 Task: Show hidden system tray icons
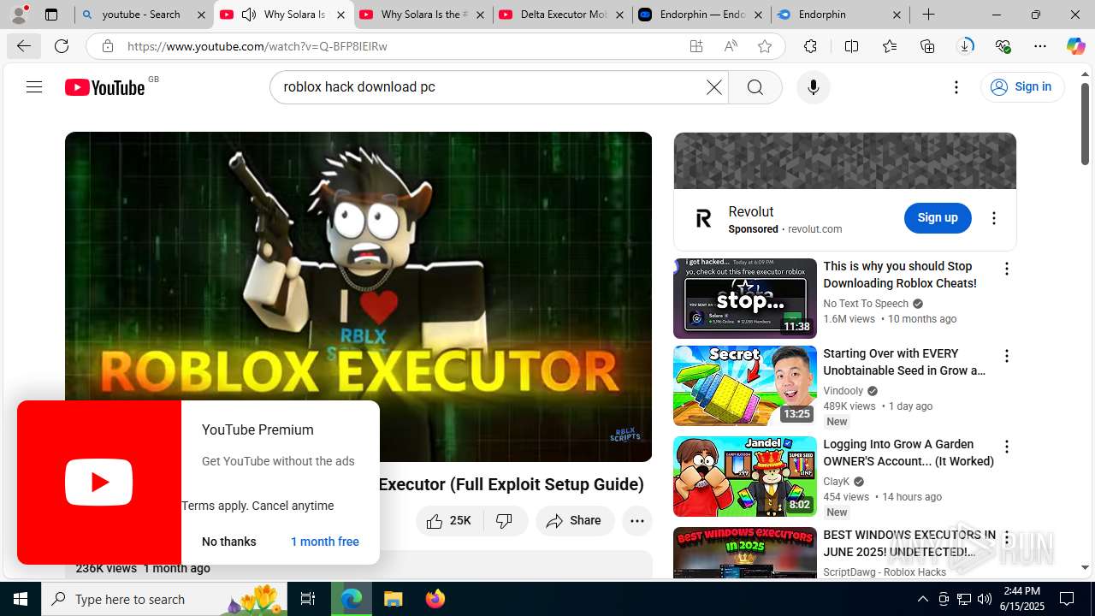point(922,599)
